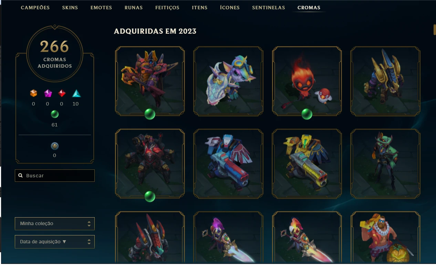Click green orb badge on first chroma thumbnail
This screenshot has width=436, height=266.
pos(150,114)
